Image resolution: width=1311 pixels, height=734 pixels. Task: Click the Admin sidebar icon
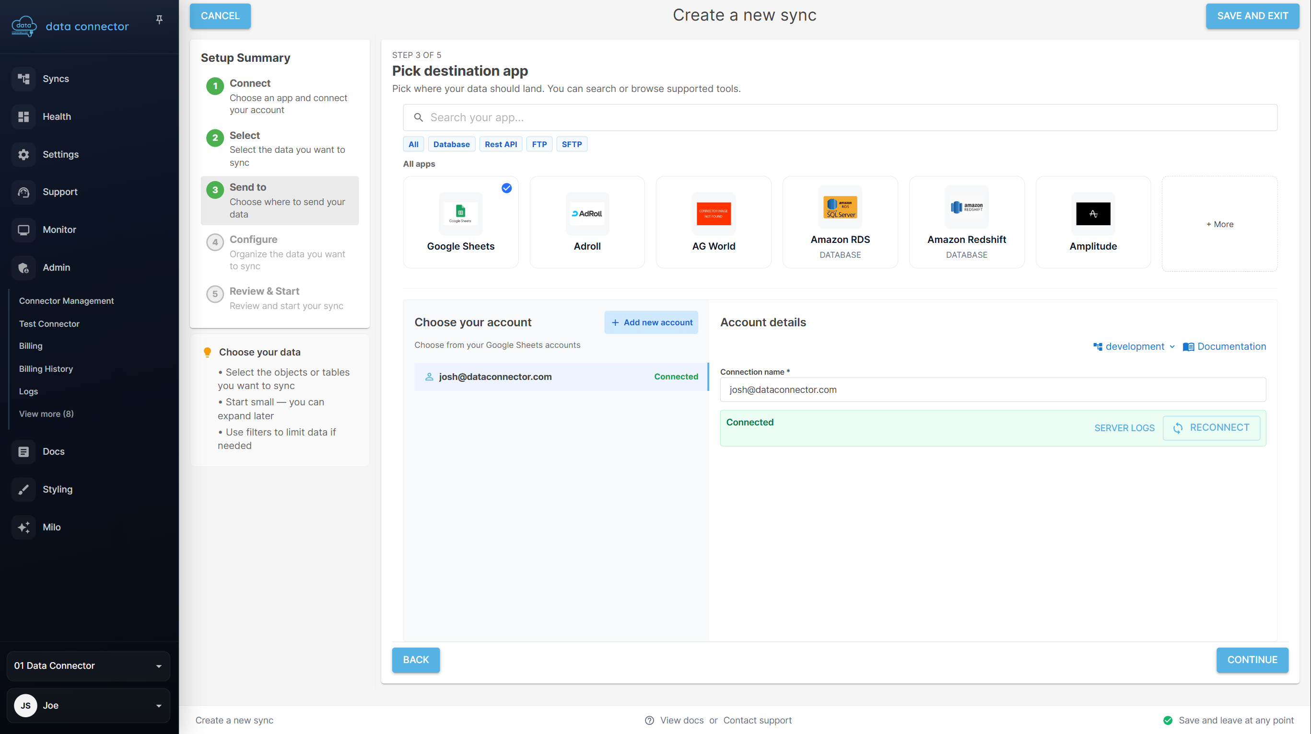coord(23,267)
